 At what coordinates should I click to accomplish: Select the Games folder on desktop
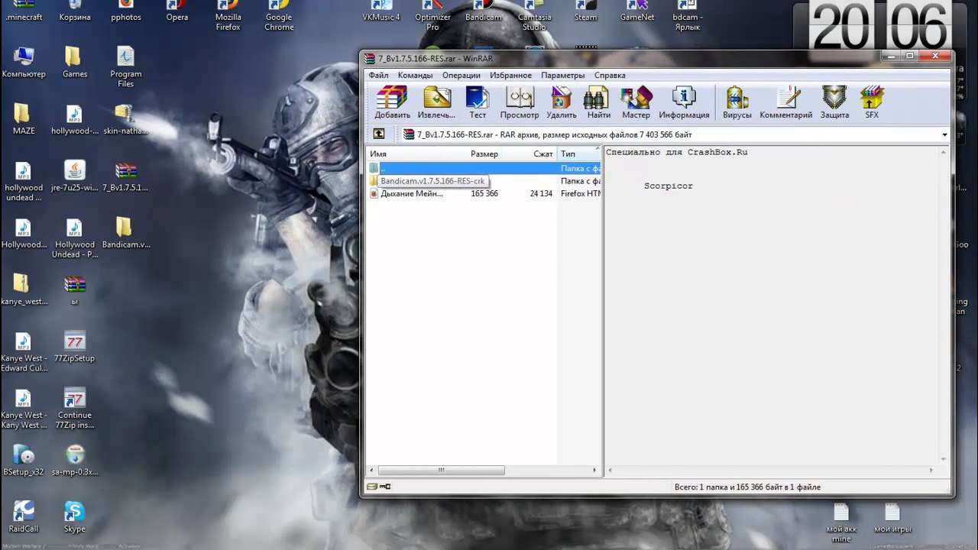coord(75,62)
